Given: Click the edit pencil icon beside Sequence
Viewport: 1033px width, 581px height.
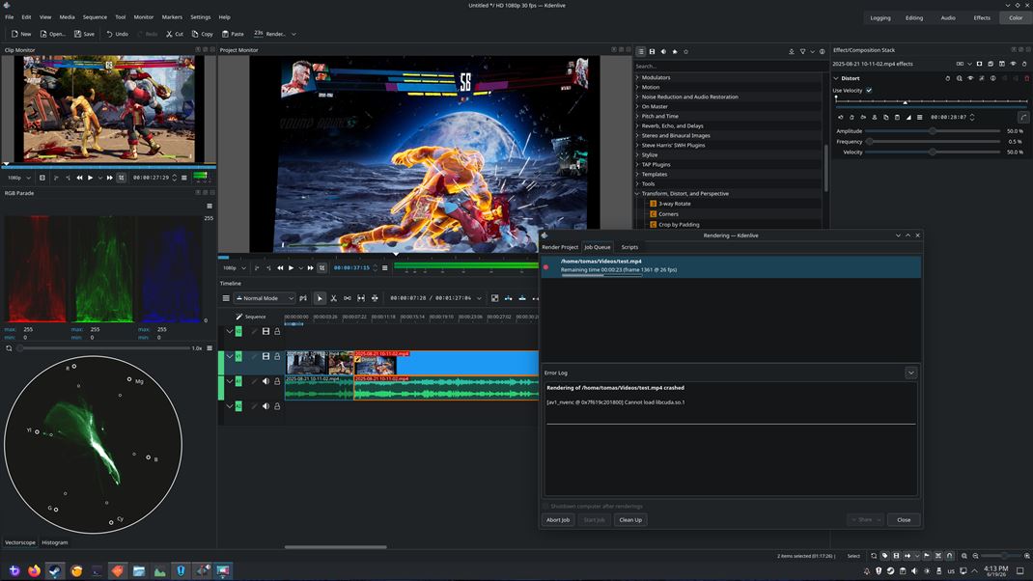Looking at the screenshot, I should tap(239, 317).
